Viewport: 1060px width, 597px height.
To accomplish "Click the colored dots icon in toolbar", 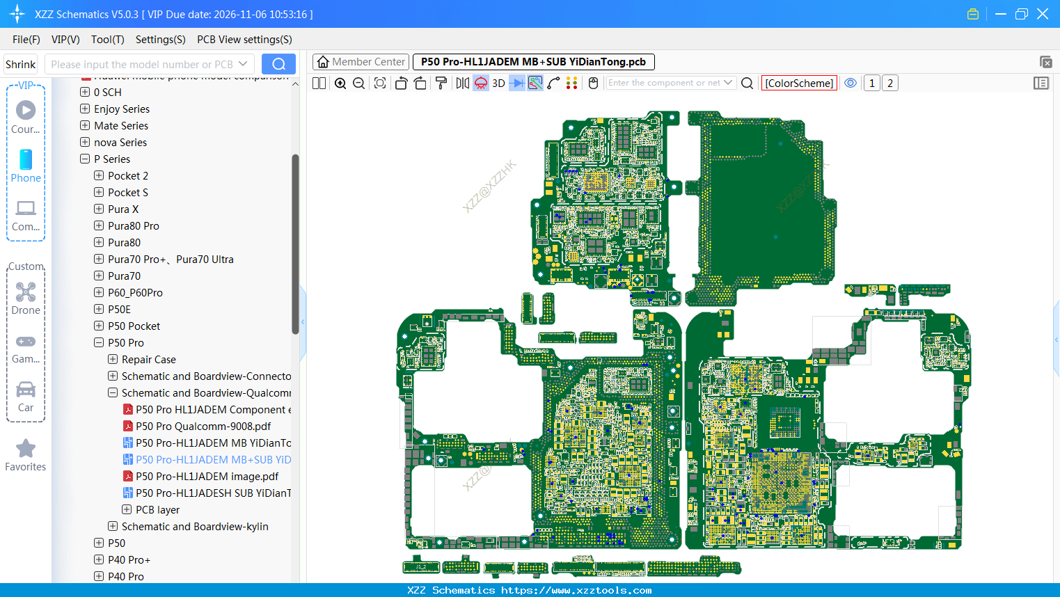I will (x=571, y=83).
